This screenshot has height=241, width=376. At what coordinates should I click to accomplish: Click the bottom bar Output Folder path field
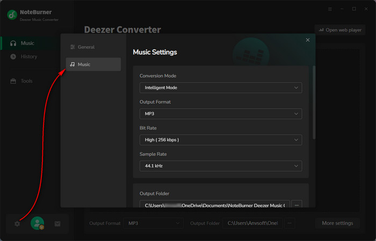click(x=252, y=223)
